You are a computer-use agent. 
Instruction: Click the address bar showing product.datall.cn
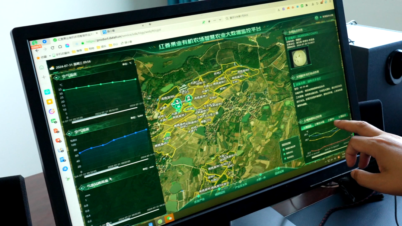pos(123,36)
